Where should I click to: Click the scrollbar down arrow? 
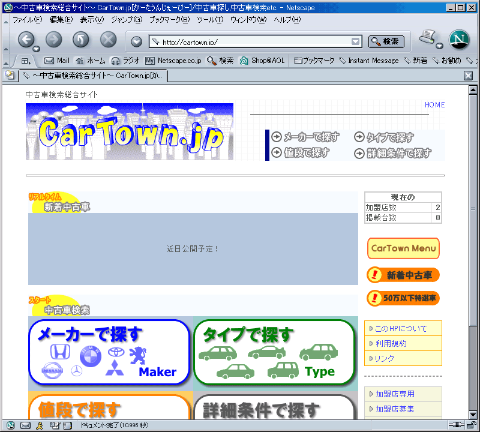click(473, 415)
